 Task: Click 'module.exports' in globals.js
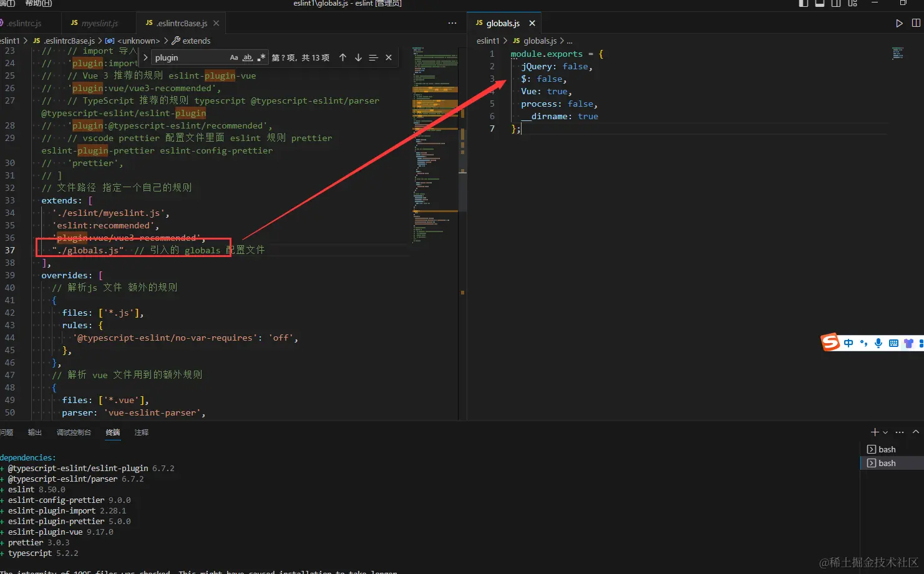[547, 54]
